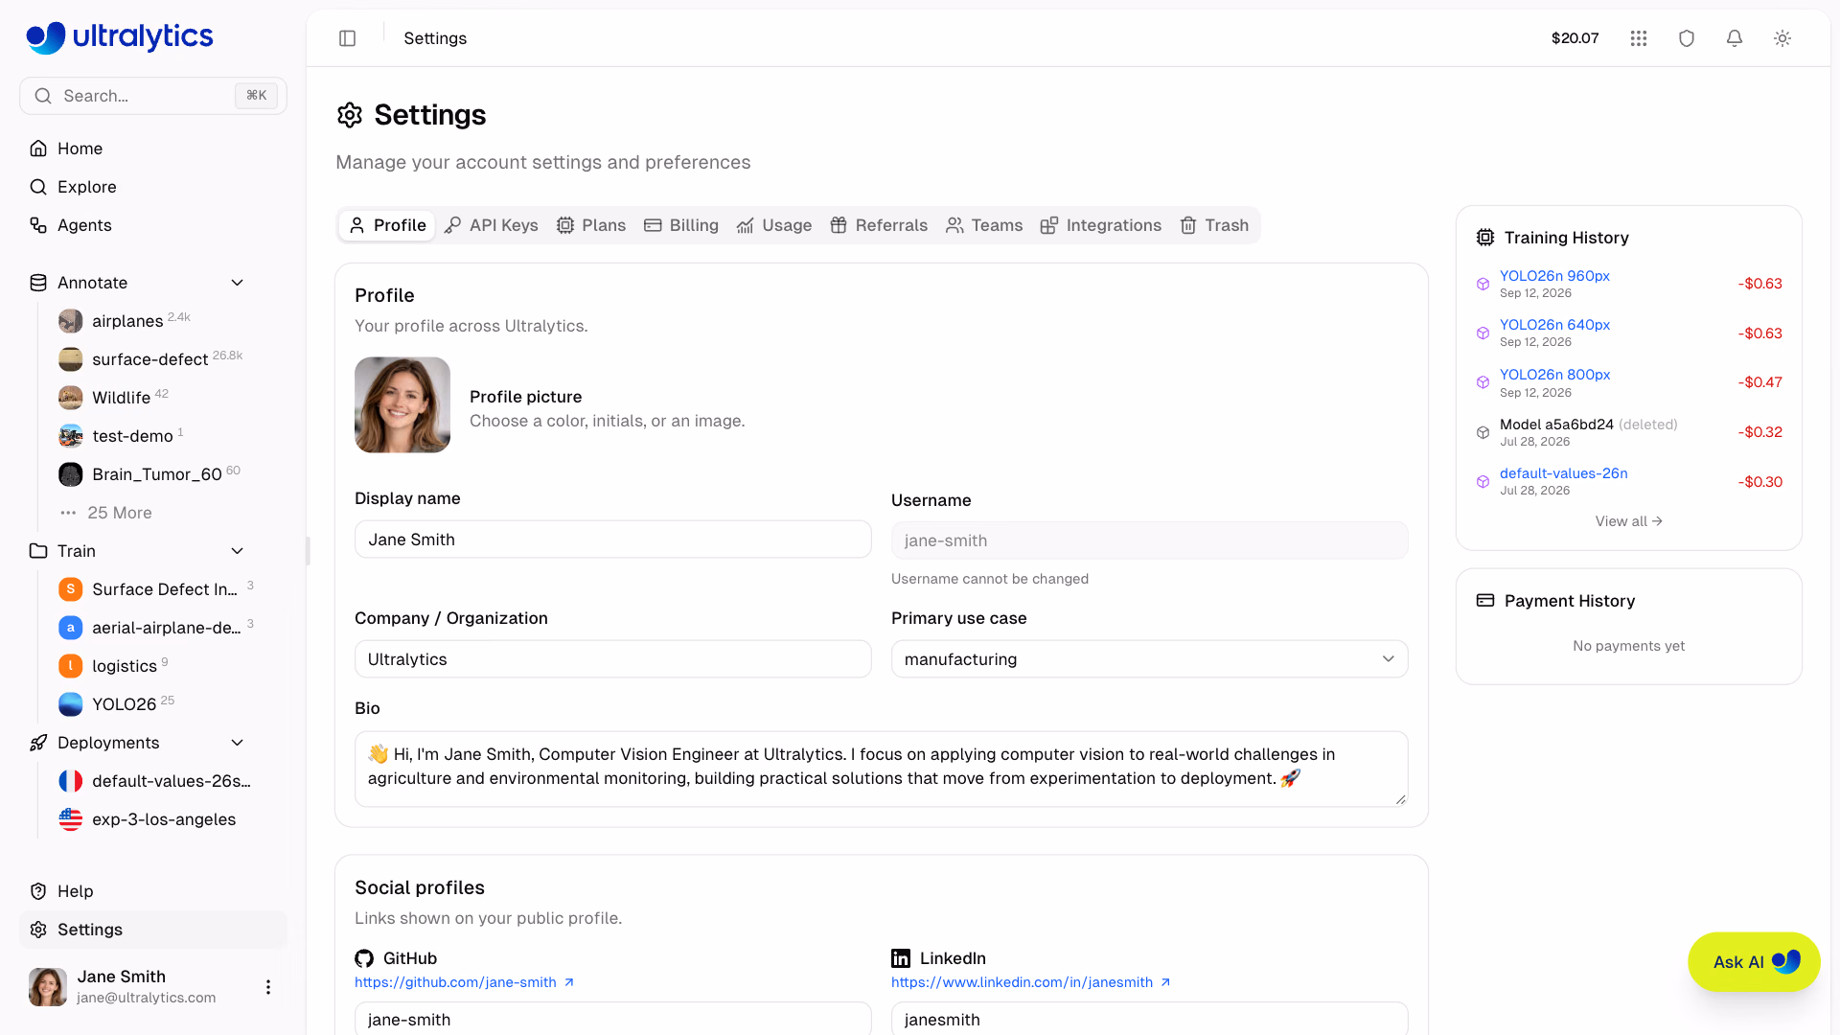Open the Plans tab

(x=591, y=225)
